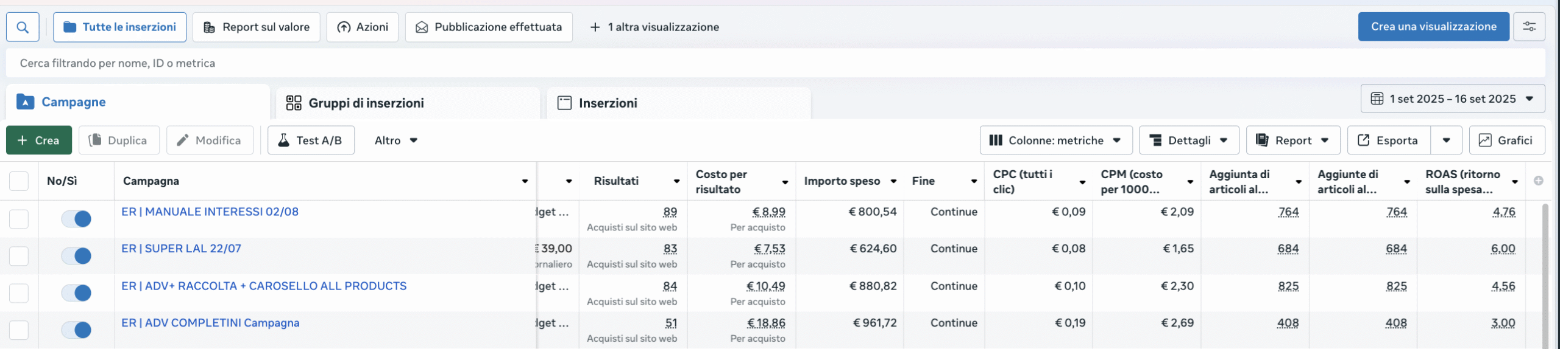Open Grafici charts panel
The height and width of the screenshot is (349, 1560).
tap(1506, 140)
